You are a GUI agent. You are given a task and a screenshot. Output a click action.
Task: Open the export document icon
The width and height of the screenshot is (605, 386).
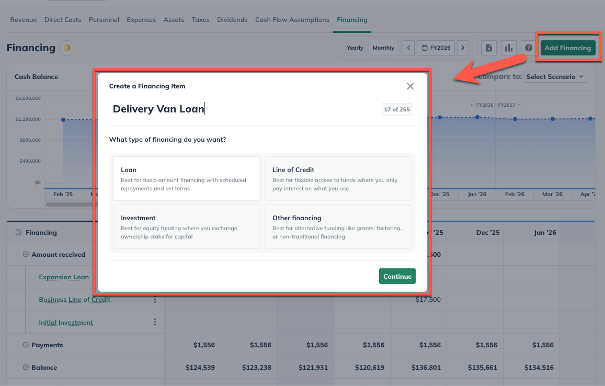pos(488,48)
